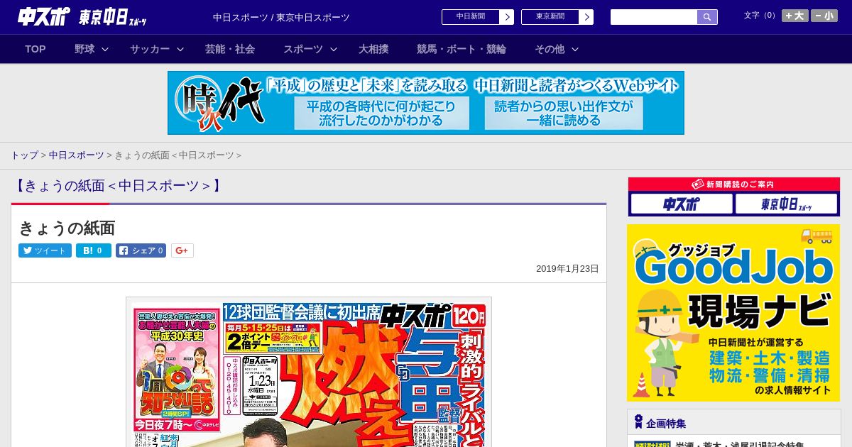Increase text size with the 大 button
Viewport: 852px width, 447px height.
[795, 16]
